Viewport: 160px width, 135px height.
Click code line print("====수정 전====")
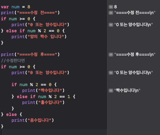[x=30, y=13]
